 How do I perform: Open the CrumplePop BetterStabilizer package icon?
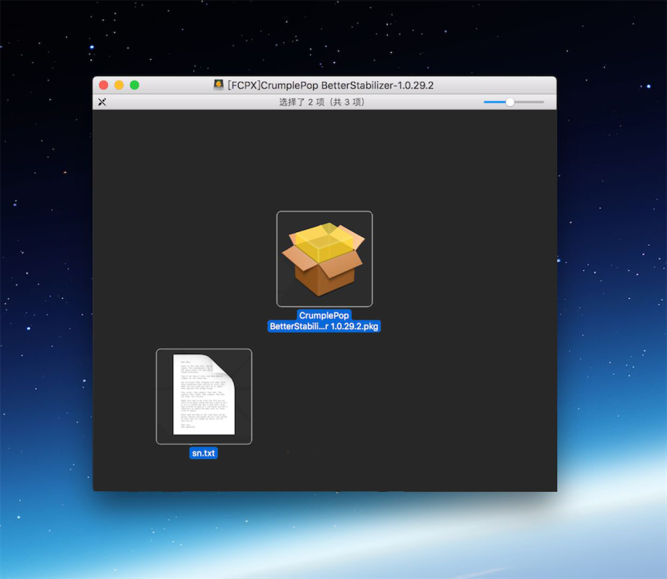pos(324,259)
